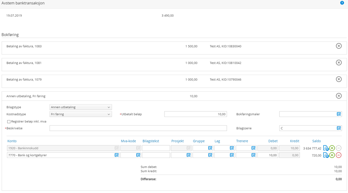348x193 pixels.
Task: Open account lookup for 7770 row
Action: [x=116, y=155]
